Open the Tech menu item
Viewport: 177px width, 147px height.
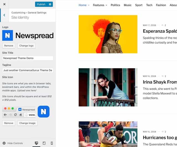point(149,5)
